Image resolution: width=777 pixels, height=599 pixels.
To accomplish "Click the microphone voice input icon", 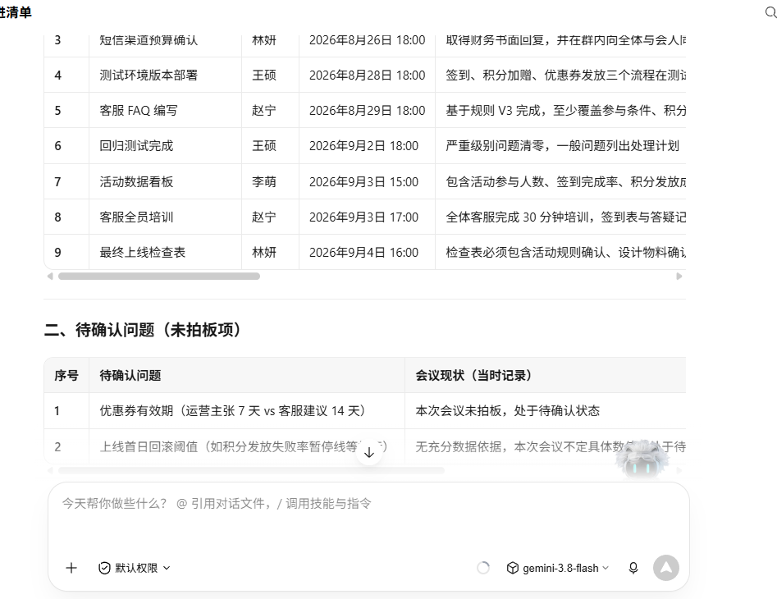I will (633, 568).
